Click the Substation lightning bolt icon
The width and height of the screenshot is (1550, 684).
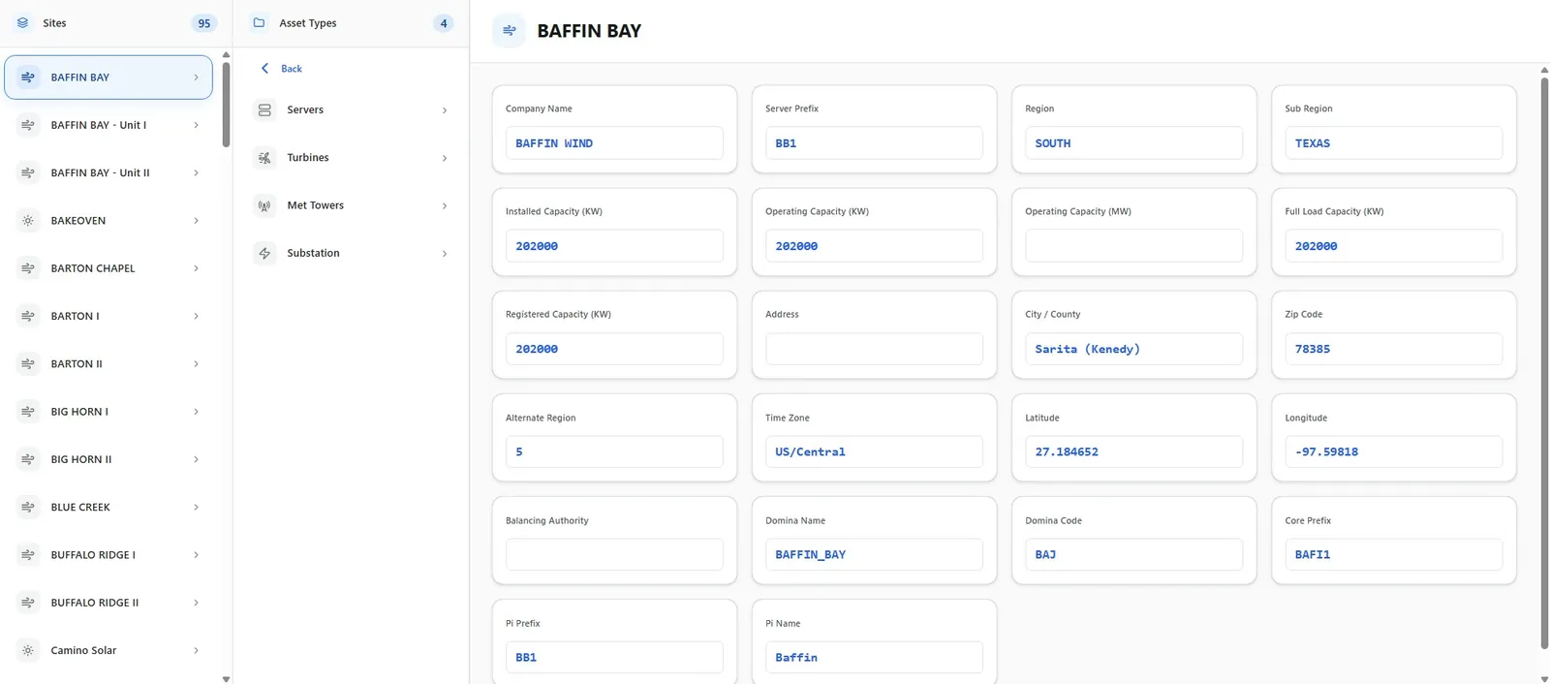264,253
